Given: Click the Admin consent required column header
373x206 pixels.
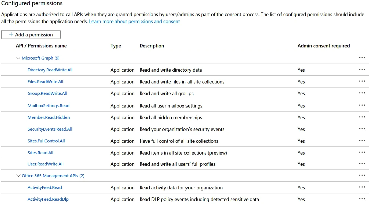Looking at the screenshot, I should [x=324, y=46].
